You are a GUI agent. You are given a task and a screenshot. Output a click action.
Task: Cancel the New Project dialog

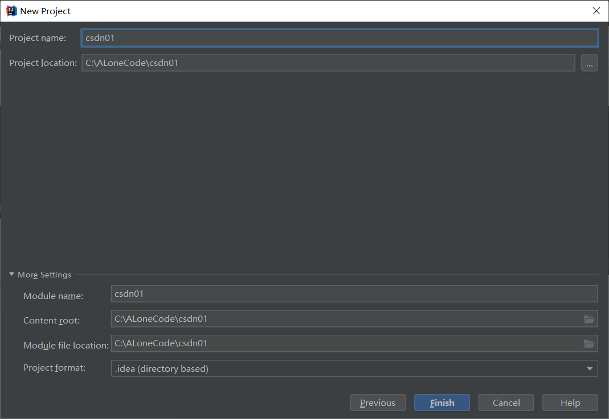click(x=506, y=403)
